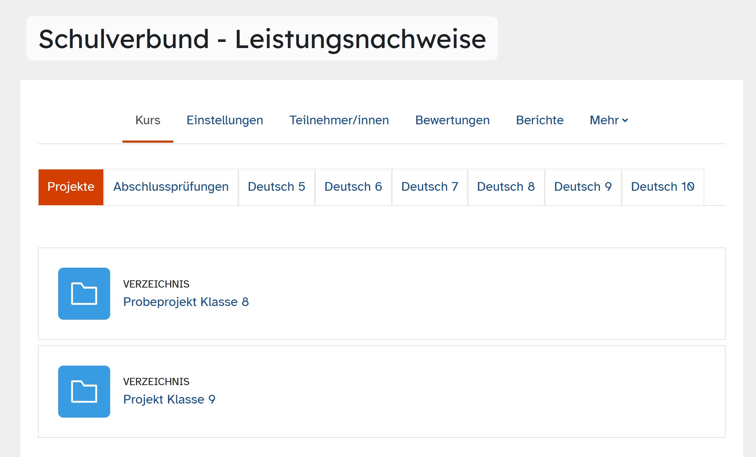Switch to the Deutsch 10 tab
Image resolution: width=756 pixels, height=457 pixels.
tap(663, 187)
